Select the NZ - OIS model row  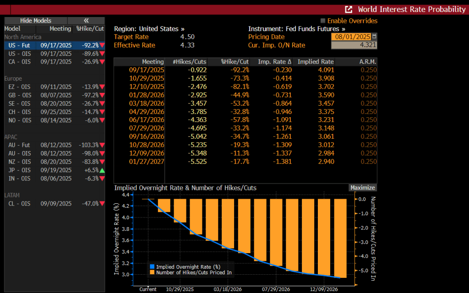[54, 162]
